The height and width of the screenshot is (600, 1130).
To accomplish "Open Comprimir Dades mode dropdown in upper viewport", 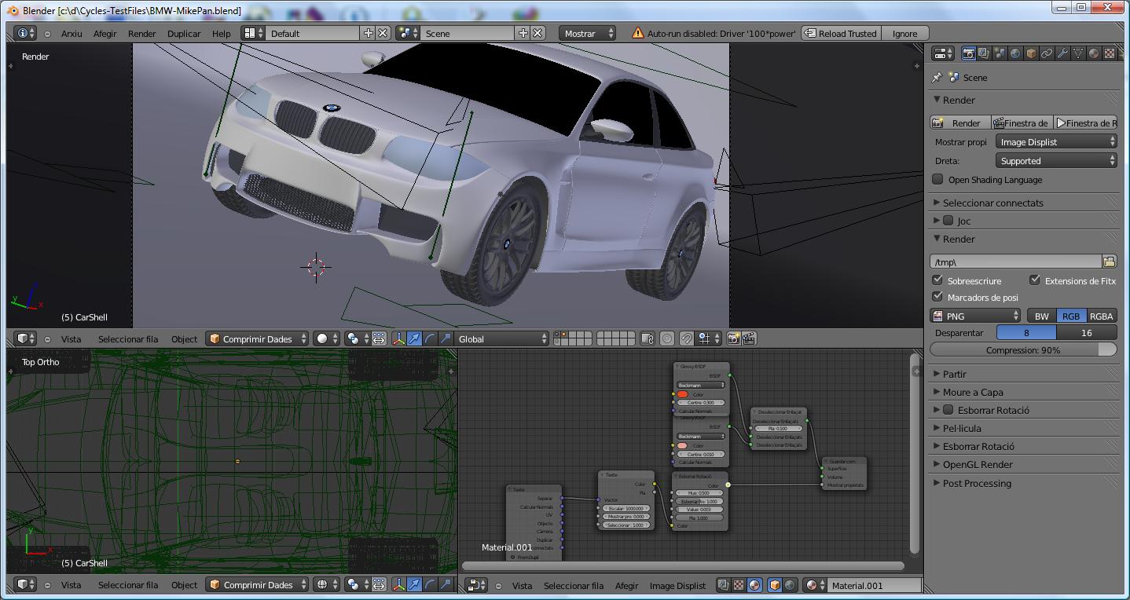I will coord(257,338).
